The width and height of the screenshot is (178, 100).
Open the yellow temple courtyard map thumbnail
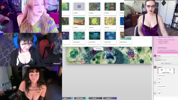tap(110, 21)
